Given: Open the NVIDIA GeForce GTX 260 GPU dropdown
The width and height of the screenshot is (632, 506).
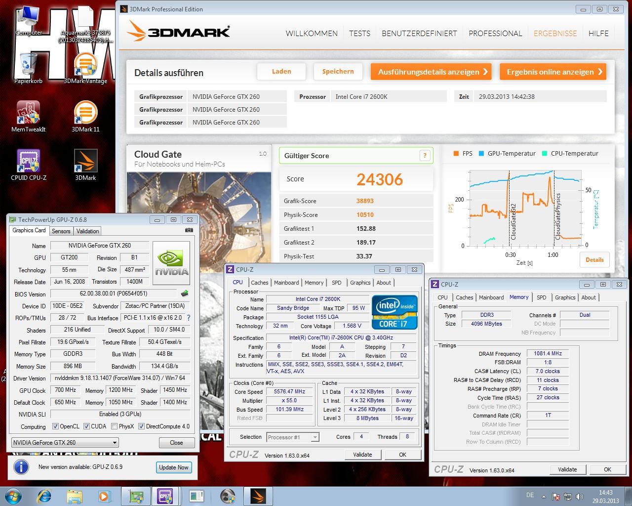Looking at the screenshot, I should click(x=65, y=442).
